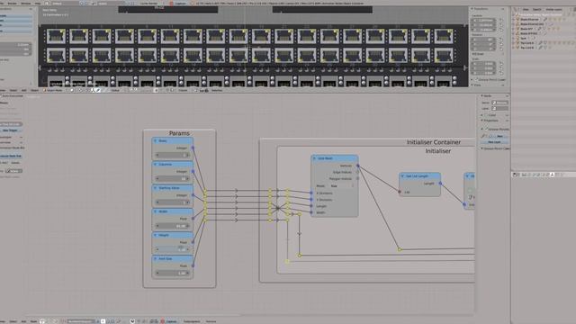Click the Width node float value field
This screenshot has width=576, height=324.
pyautogui.click(x=172, y=226)
